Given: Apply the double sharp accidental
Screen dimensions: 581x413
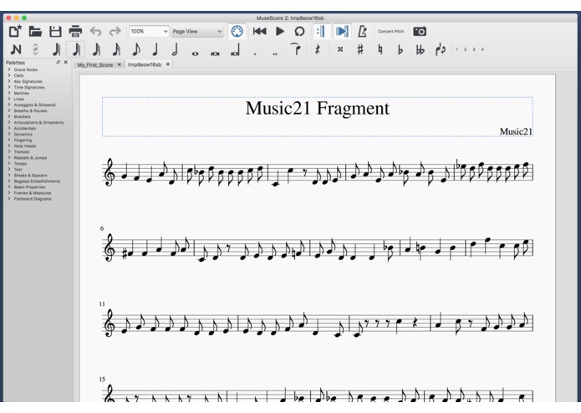Looking at the screenshot, I should [340, 49].
